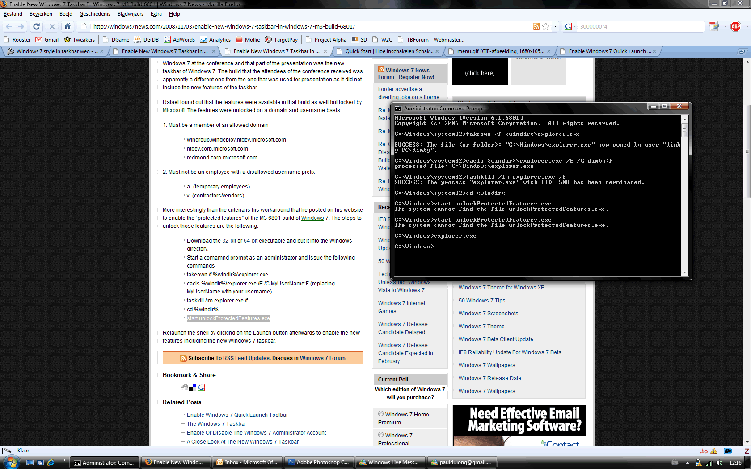751x469 pixels.
Task: Open the Project Alpha bookmark
Action: pyautogui.click(x=326, y=39)
